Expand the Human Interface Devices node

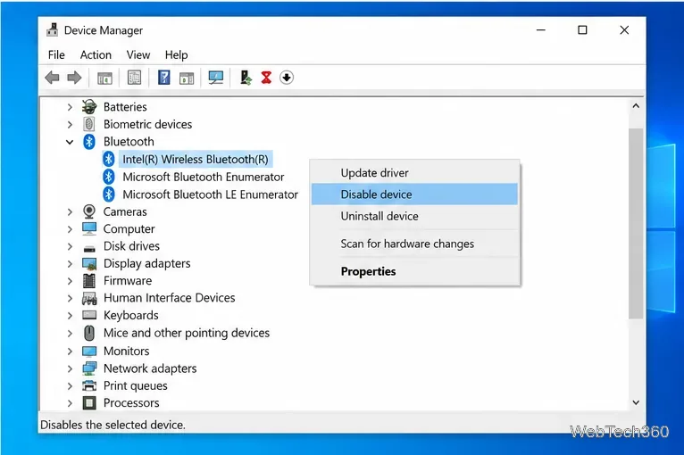(x=70, y=298)
